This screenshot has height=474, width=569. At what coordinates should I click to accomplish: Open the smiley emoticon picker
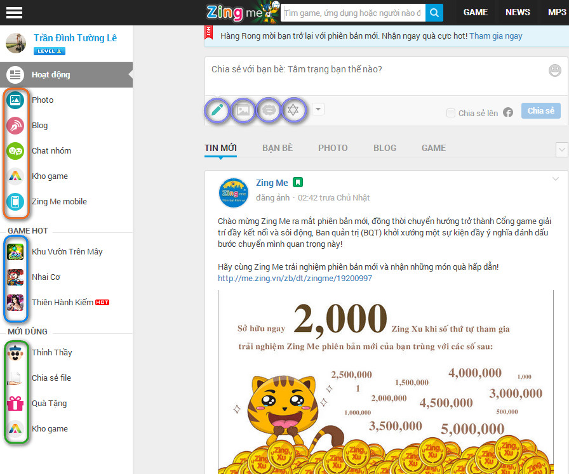pos(554,70)
